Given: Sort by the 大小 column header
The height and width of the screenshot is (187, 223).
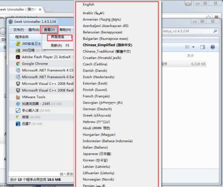Looking at the screenshot, I should 190,55.
